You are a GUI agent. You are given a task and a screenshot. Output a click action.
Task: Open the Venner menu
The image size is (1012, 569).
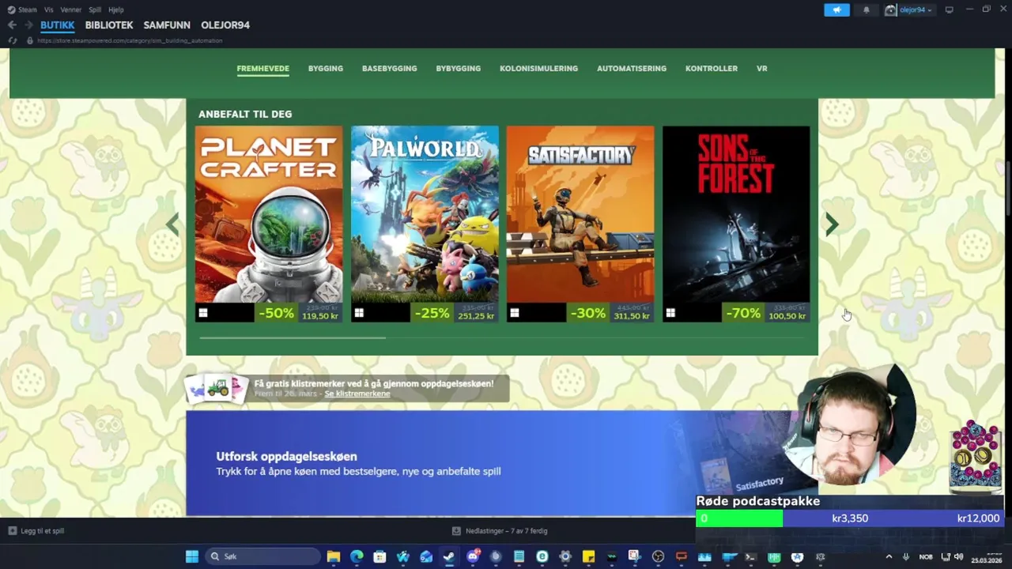71,9
